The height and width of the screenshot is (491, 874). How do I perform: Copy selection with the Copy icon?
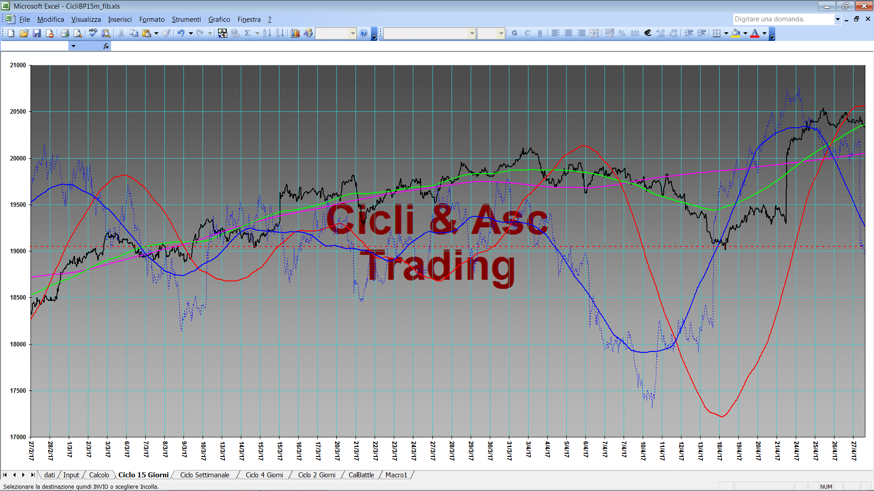click(134, 33)
